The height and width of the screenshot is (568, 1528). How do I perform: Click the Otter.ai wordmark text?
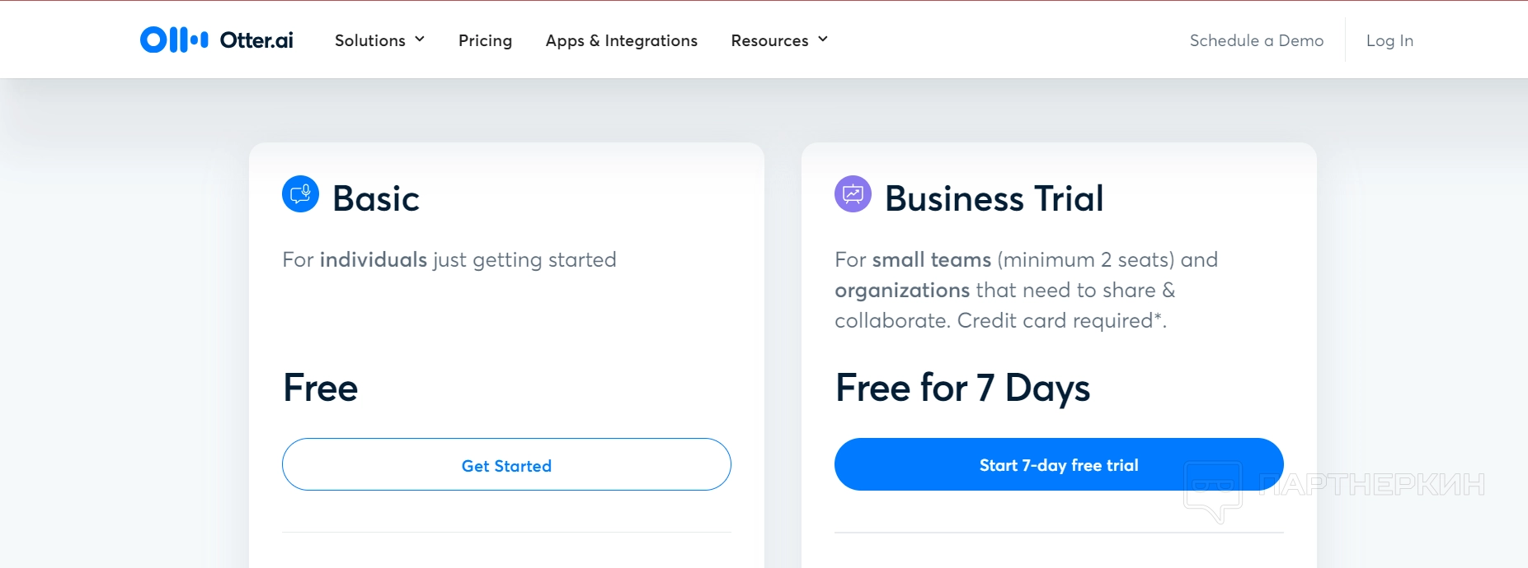point(256,40)
